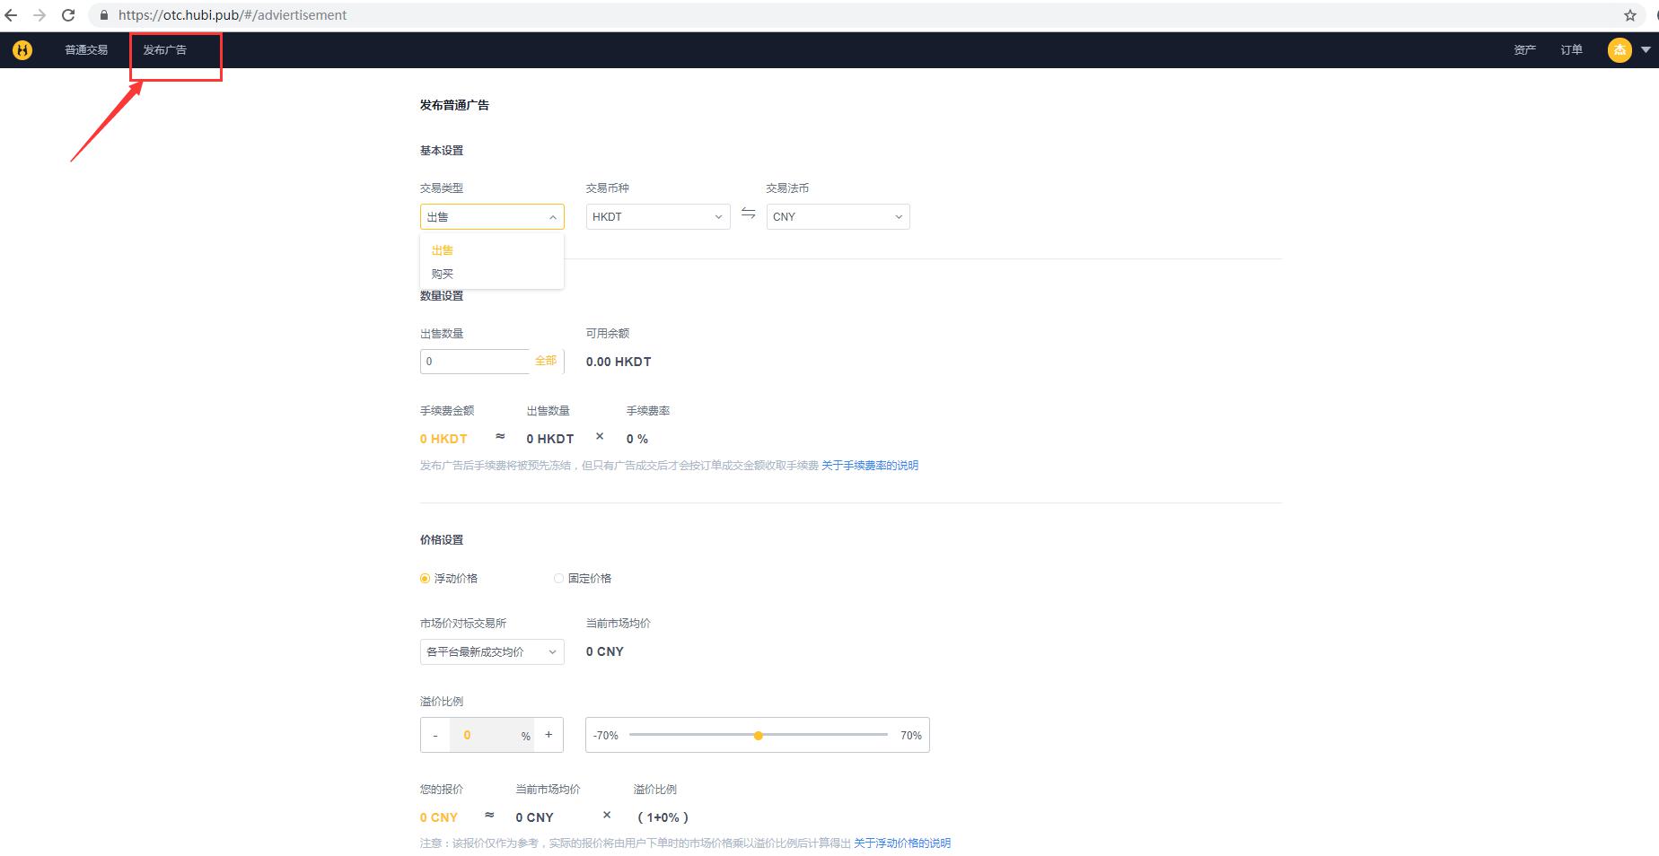The height and width of the screenshot is (856, 1659).
Task: Decrease 溢价比例 with the minus button
Action: click(435, 735)
